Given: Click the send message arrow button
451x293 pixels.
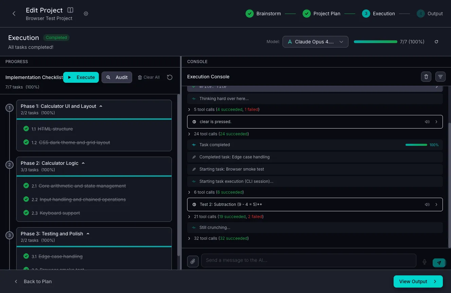Looking at the screenshot, I should (439, 262).
